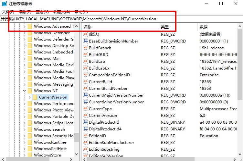243x161 pixels.
Task: Select the DWORD icon beside BaseBuildRevisionNumber
Action: pos(86,41)
